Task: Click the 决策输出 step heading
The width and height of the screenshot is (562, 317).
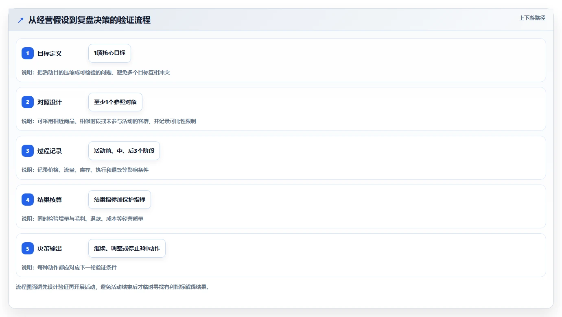Action: tap(50, 249)
